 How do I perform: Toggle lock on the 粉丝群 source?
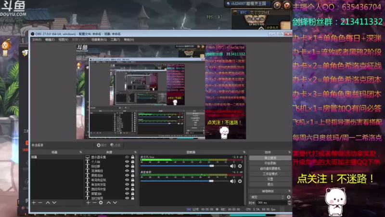pyautogui.click(x=133, y=166)
